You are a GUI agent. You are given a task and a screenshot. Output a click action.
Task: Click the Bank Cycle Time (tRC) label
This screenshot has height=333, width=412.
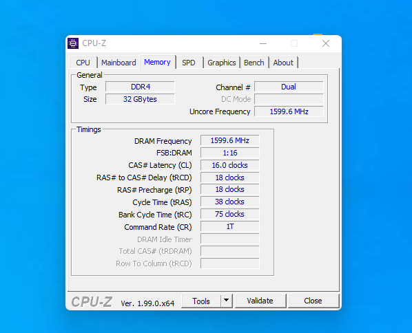tap(155, 215)
